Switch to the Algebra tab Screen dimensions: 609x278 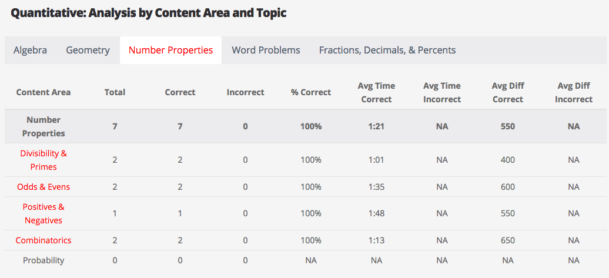tap(30, 50)
